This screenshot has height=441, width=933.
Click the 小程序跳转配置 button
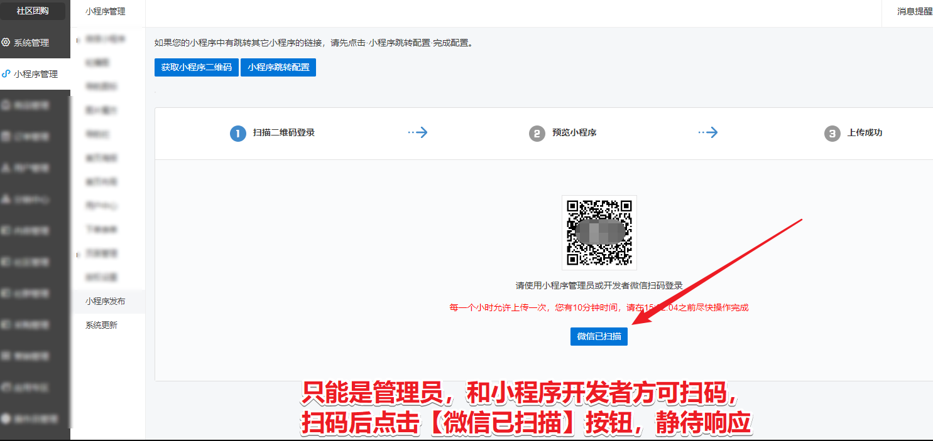[x=278, y=67]
